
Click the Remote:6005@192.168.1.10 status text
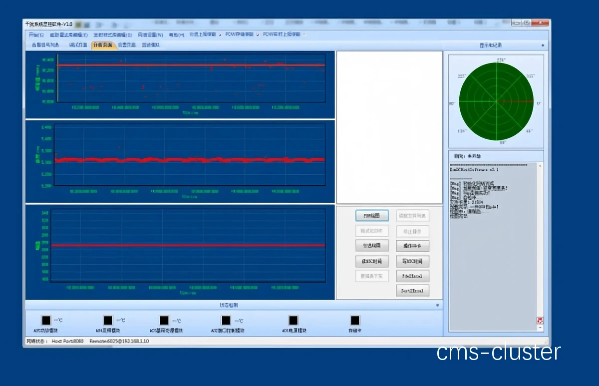coord(119,341)
